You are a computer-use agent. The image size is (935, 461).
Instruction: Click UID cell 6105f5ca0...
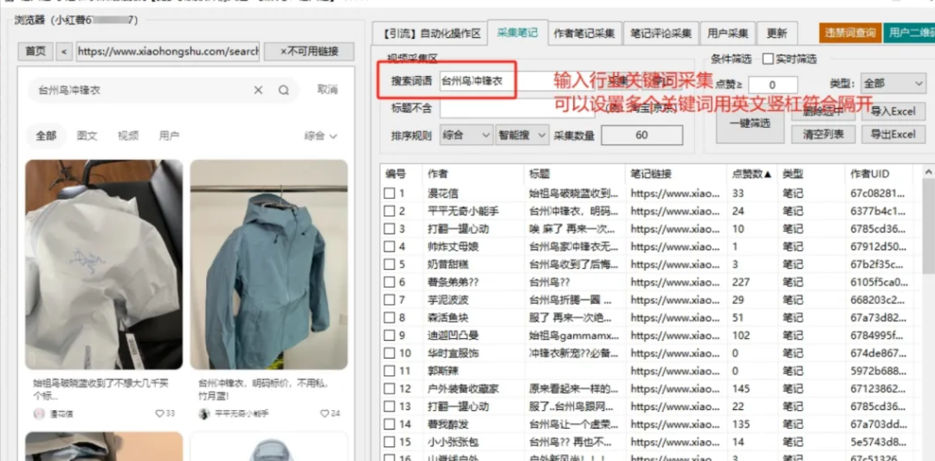pos(879,282)
